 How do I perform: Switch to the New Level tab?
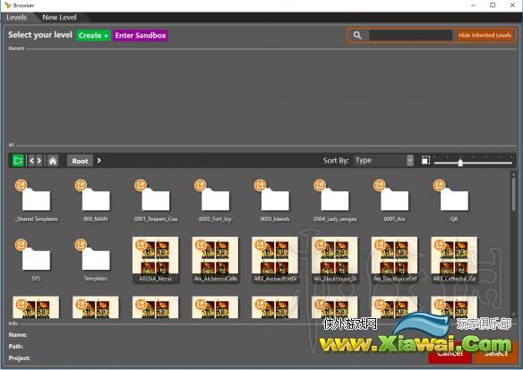[59, 17]
